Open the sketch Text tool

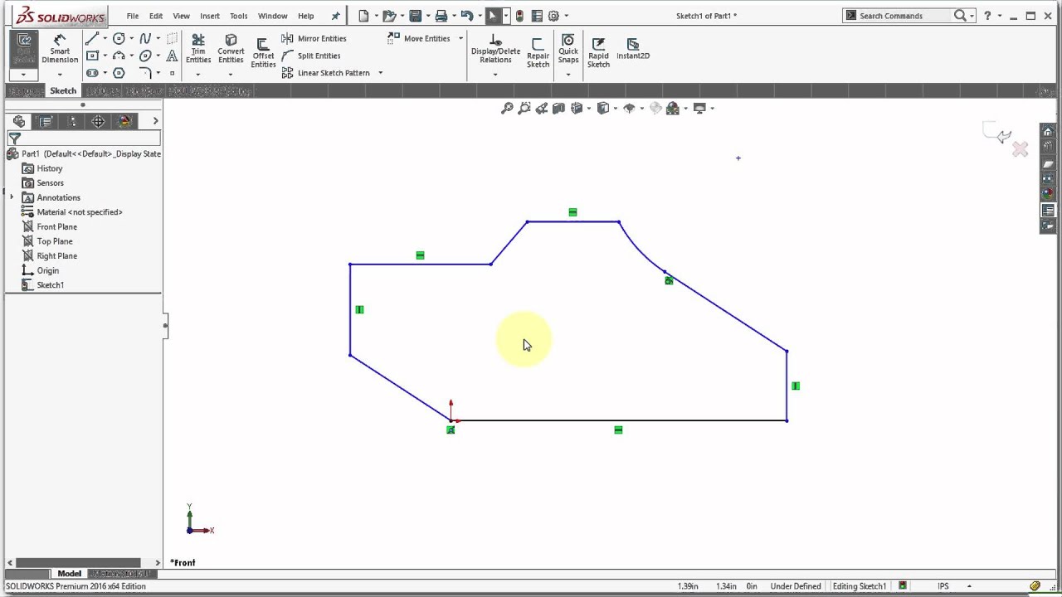pyautogui.click(x=172, y=56)
